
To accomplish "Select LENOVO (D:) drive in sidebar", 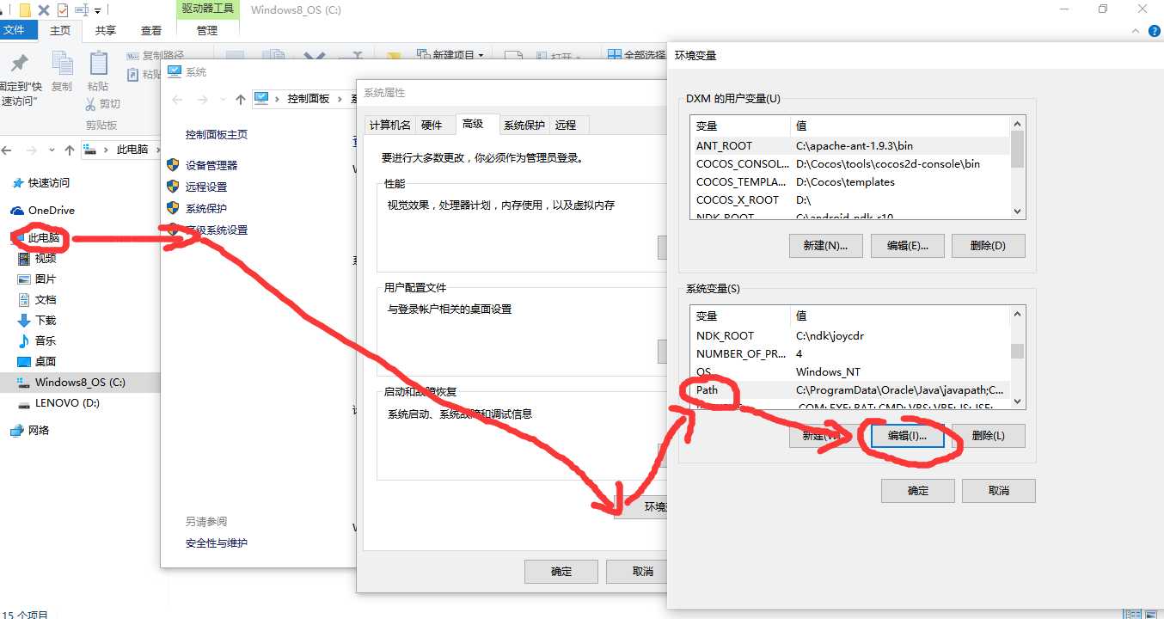I will pyautogui.click(x=68, y=402).
